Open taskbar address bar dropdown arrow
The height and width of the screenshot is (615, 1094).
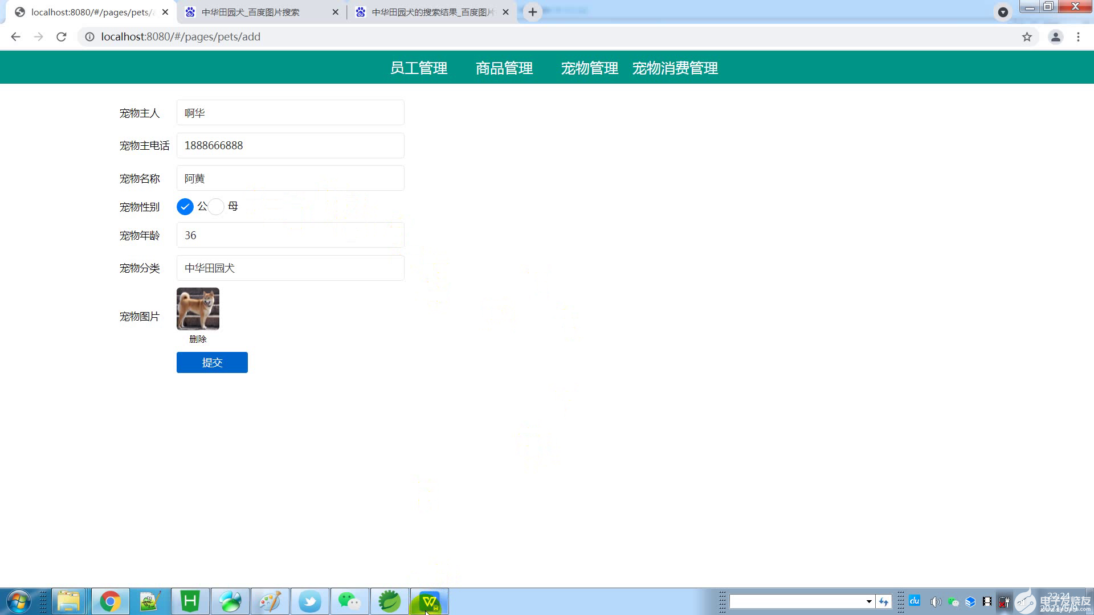point(869,601)
